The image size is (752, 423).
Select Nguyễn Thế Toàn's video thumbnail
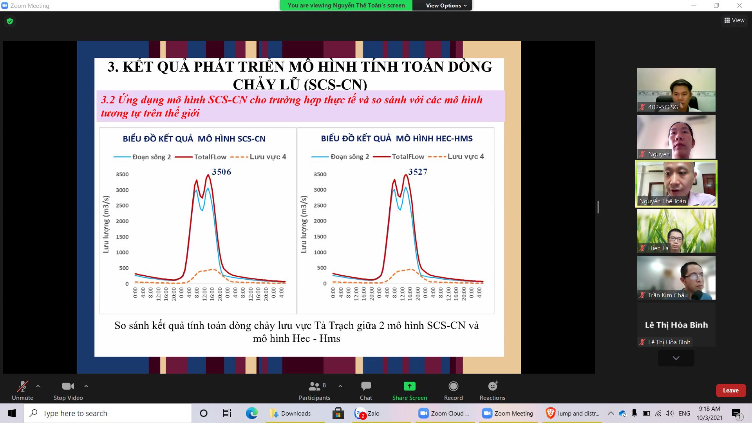point(676,183)
